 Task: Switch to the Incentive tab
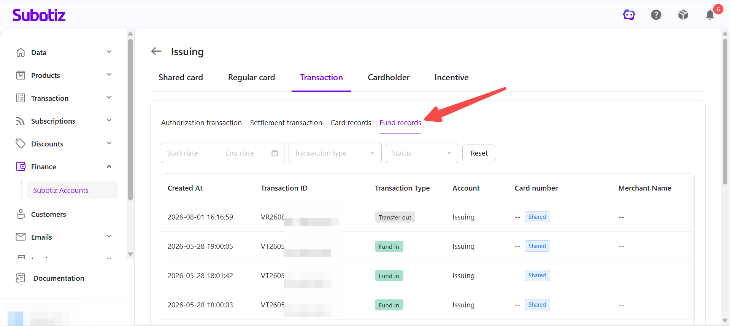pyautogui.click(x=451, y=78)
